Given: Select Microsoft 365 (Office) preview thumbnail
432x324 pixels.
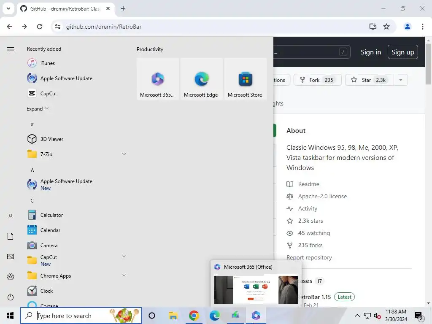Looking at the screenshot, I should click(256, 290).
